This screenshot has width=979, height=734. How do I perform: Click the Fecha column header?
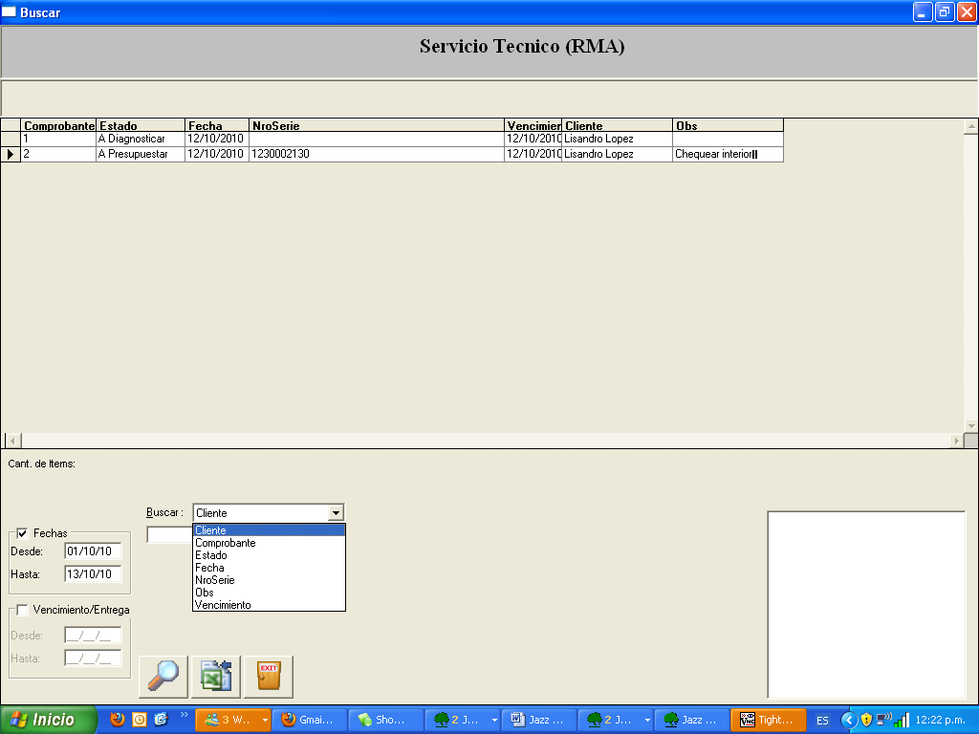click(217, 125)
